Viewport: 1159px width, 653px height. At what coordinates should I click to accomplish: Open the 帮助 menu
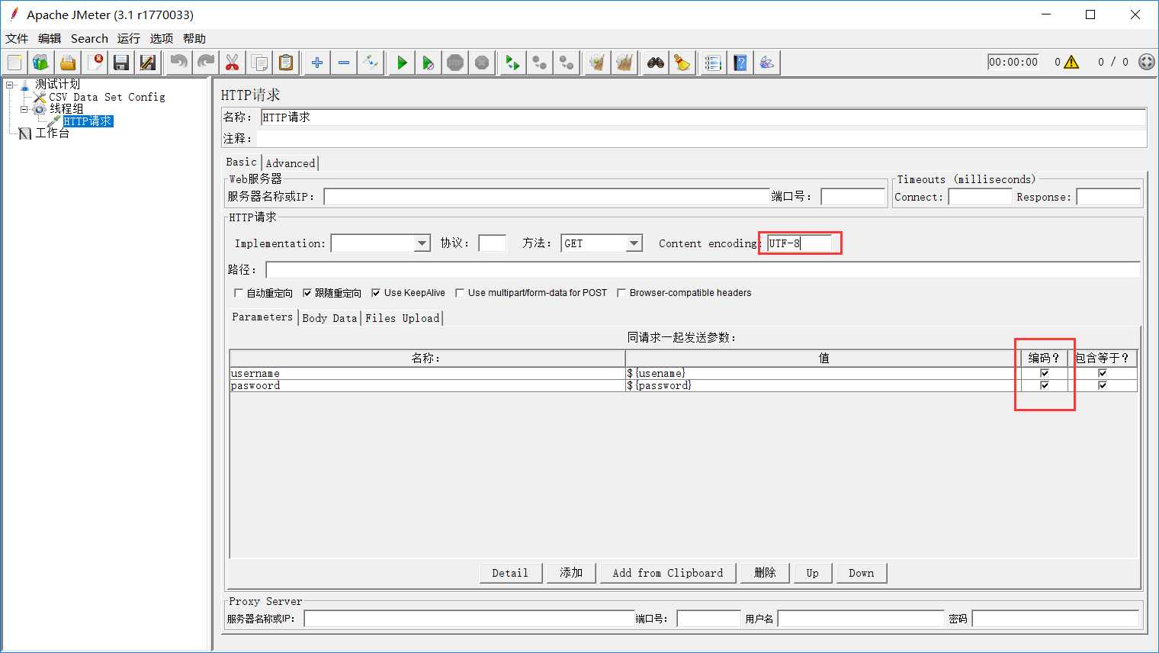click(x=194, y=38)
